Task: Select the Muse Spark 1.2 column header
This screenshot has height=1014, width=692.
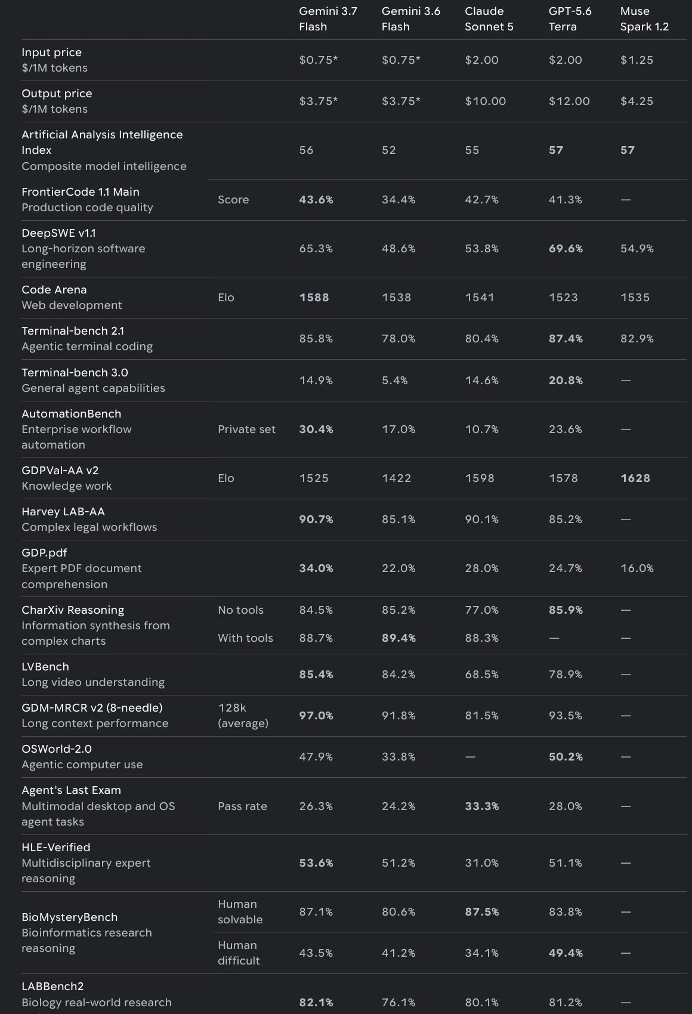Action: (644, 19)
